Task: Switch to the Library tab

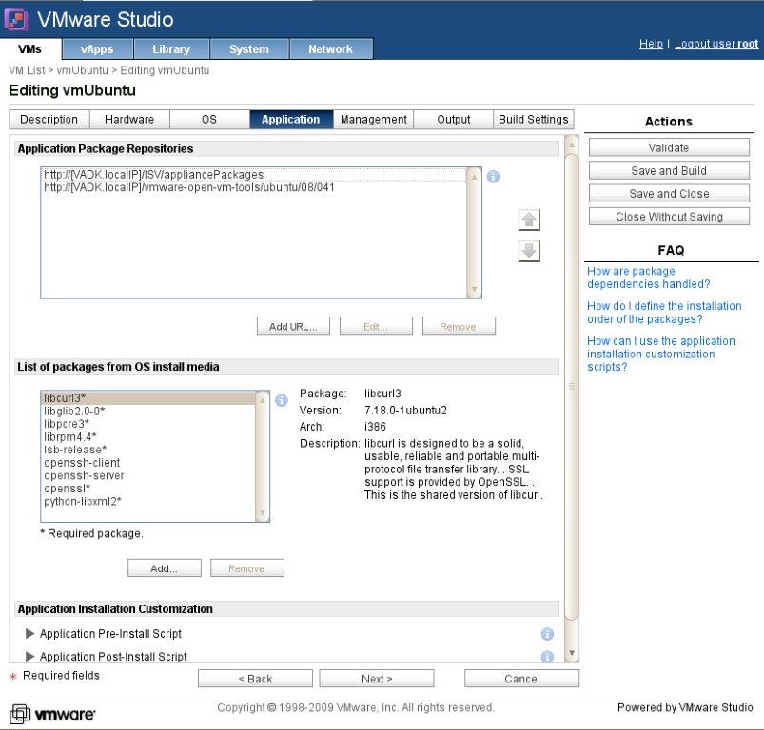Action: pyautogui.click(x=171, y=49)
